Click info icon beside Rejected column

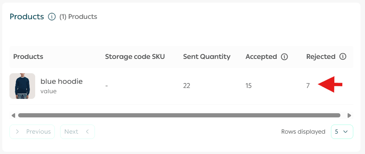pos(343,57)
